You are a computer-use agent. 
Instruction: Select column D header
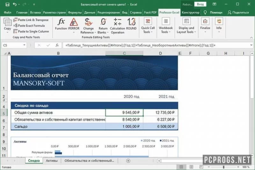pyautogui.click(x=161, y=53)
